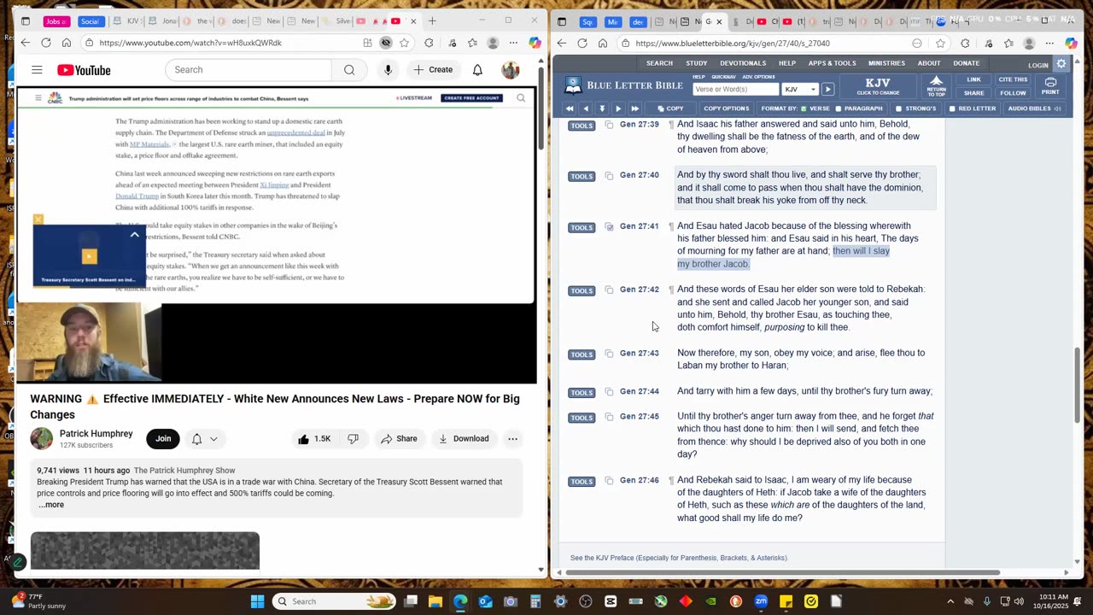This screenshot has width=1093, height=615.
Task: Click the Audio Bibles button
Action: (x=1033, y=108)
